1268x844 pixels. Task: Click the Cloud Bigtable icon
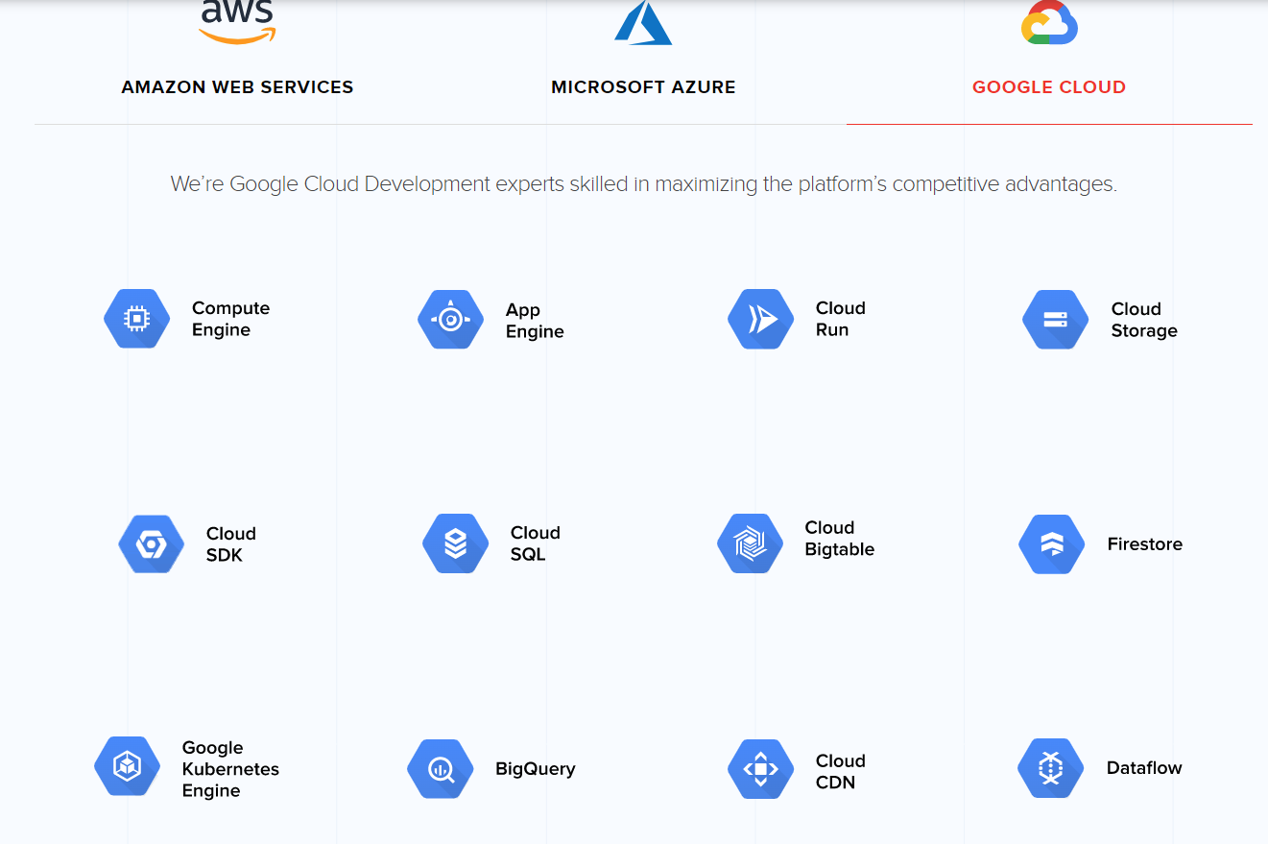(x=750, y=544)
